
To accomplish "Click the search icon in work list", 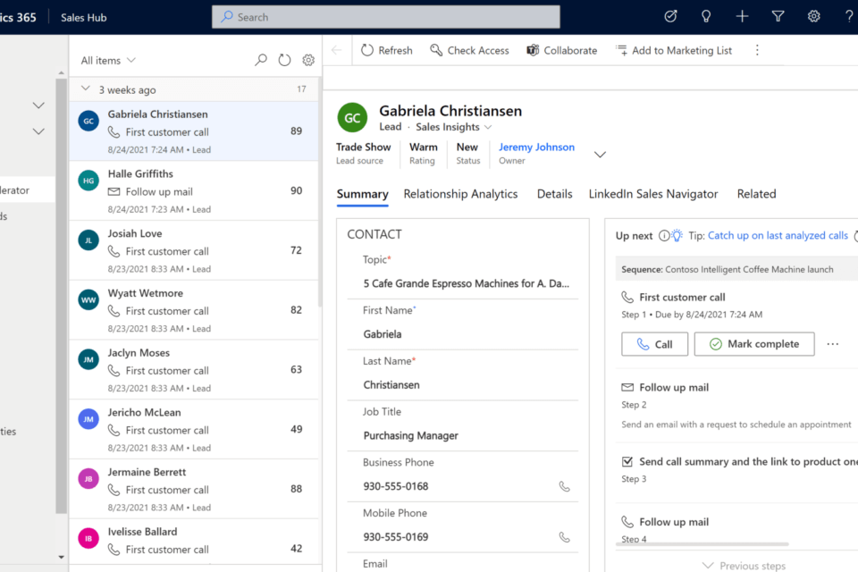I will coord(261,60).
